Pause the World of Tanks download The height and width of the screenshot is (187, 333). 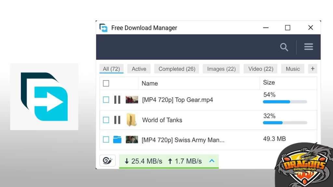pos(117,120)
